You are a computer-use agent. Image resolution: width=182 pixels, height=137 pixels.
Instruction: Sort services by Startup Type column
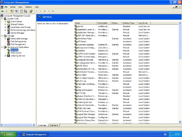tap(130, 23)
